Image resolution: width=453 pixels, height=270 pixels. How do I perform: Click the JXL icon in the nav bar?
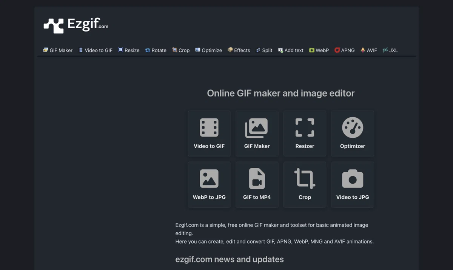click(x=385, y=50)
